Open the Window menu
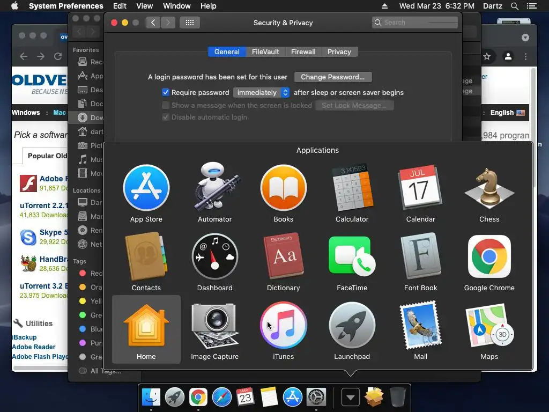The height and width of the screenshot is (412, 549). tap(177, 6)
